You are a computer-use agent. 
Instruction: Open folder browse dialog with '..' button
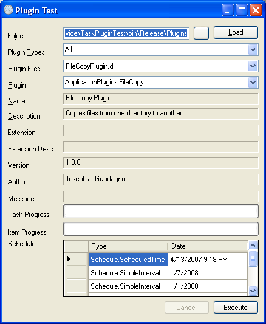tap(201, 33)
